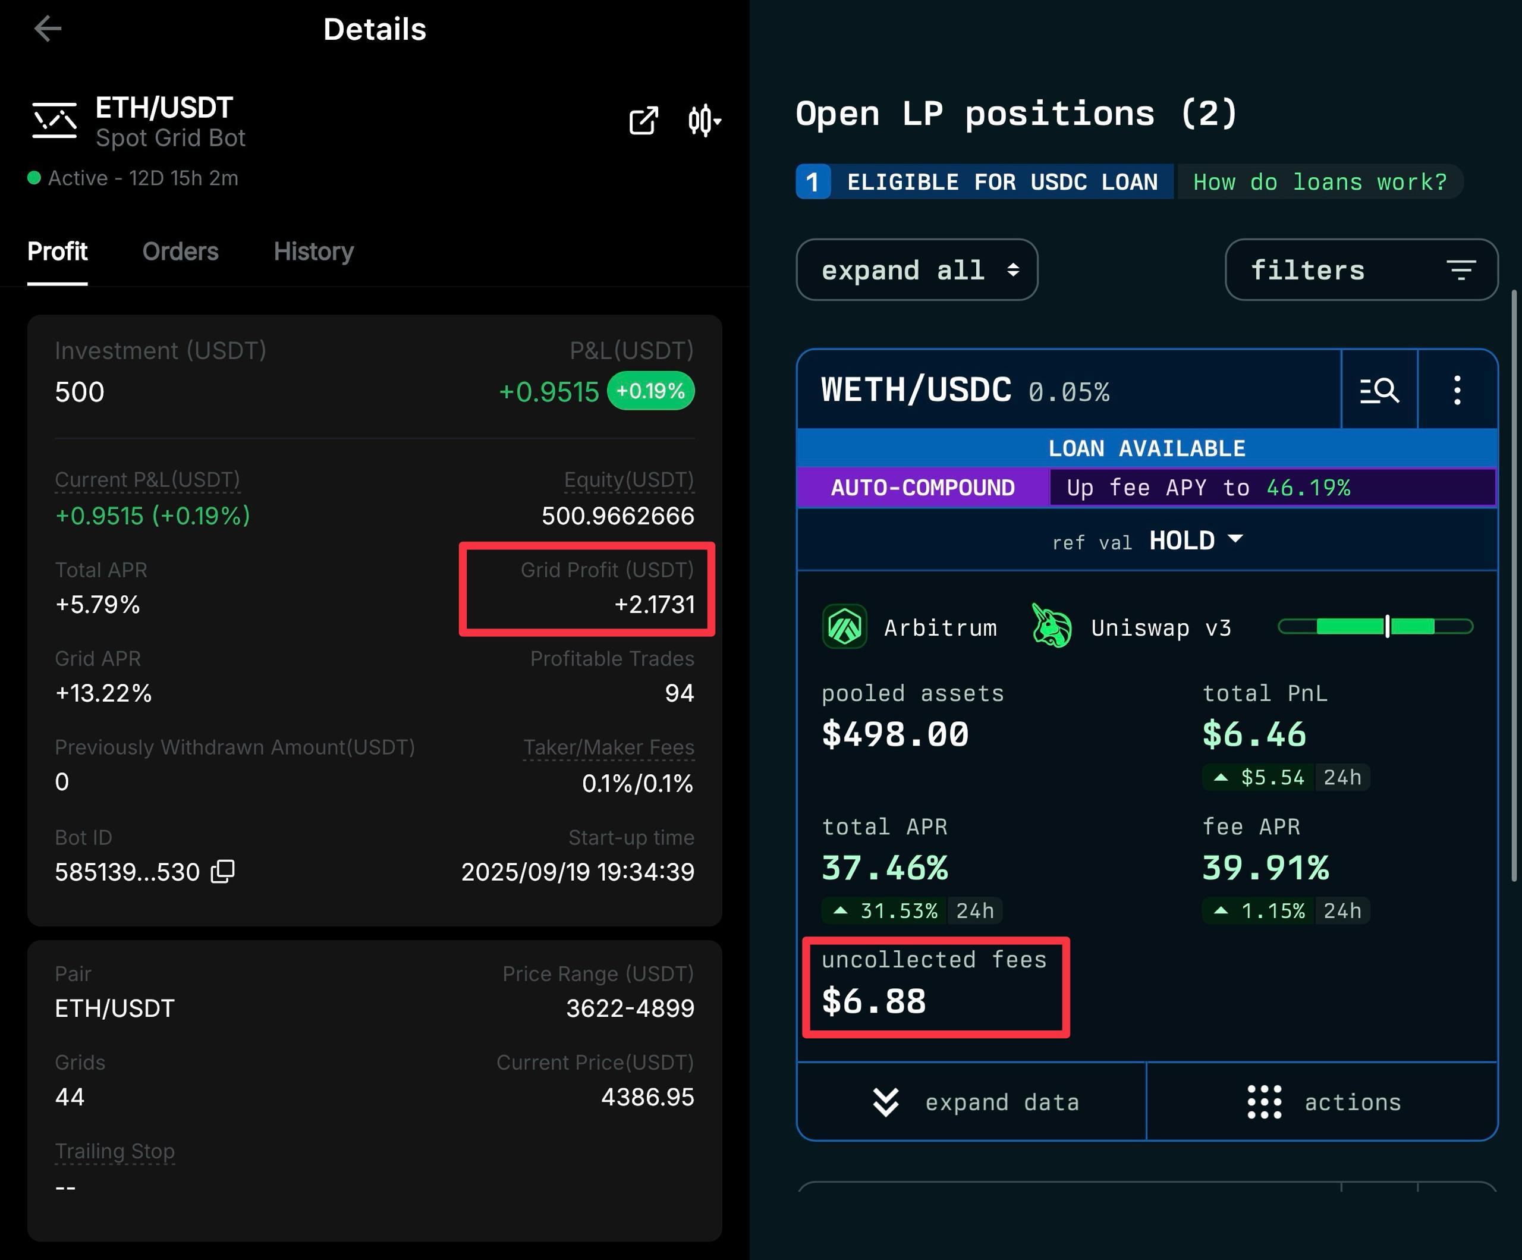Click the Uniswap v3 unicorn icon
This screenshot has width=1522, height=1260.
point(1051,626)
